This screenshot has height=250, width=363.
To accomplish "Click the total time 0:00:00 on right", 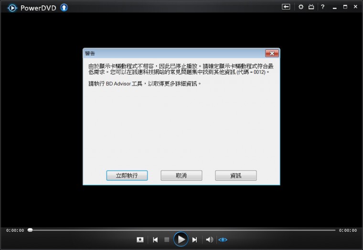I will 348,230.
